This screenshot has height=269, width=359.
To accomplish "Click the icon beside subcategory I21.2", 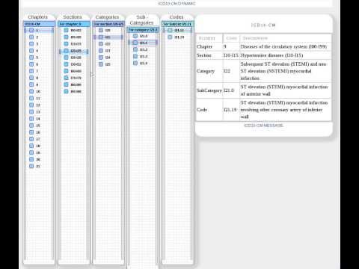I will pos(135,49).
